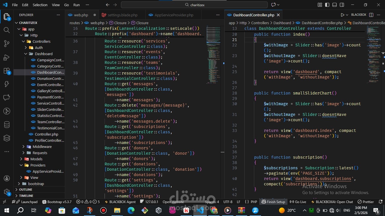Open the remote window indicator
Viewport: 385px width, 216px height.
[5, 202]
